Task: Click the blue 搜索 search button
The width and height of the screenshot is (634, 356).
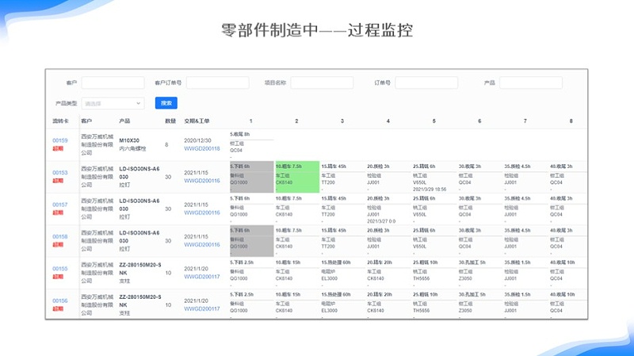Action: click(x=166, y=103)
